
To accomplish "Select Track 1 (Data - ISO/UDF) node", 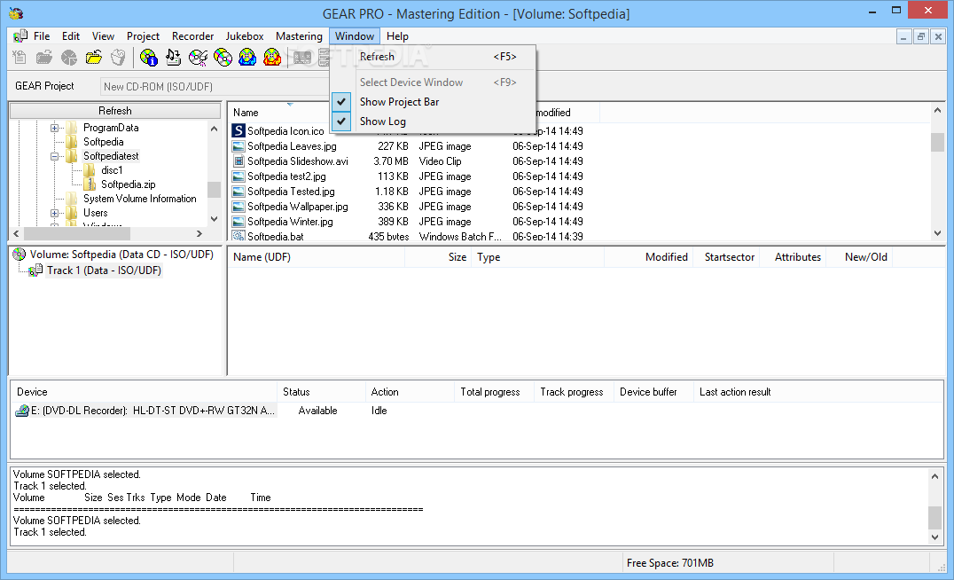I will pyautogui.click(x=104, y=270).
